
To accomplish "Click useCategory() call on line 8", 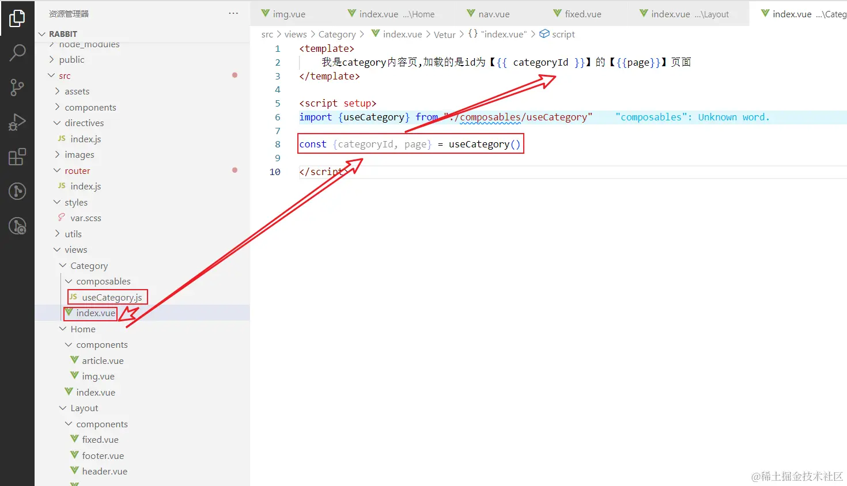I will pos(485,145).
